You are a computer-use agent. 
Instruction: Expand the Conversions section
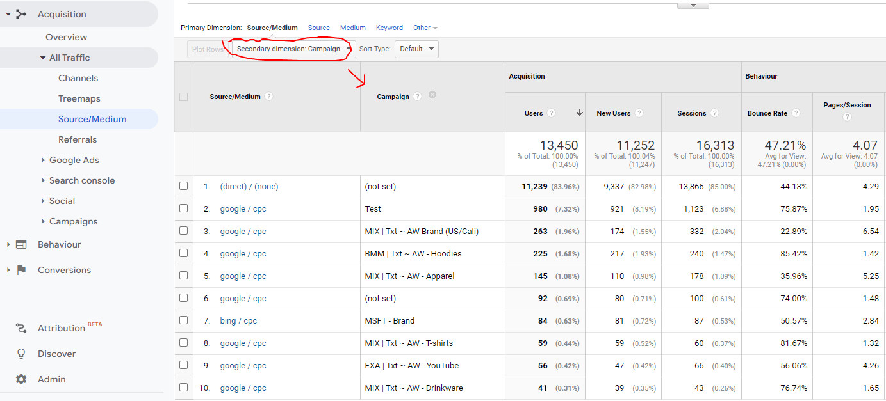coord(8,270)
